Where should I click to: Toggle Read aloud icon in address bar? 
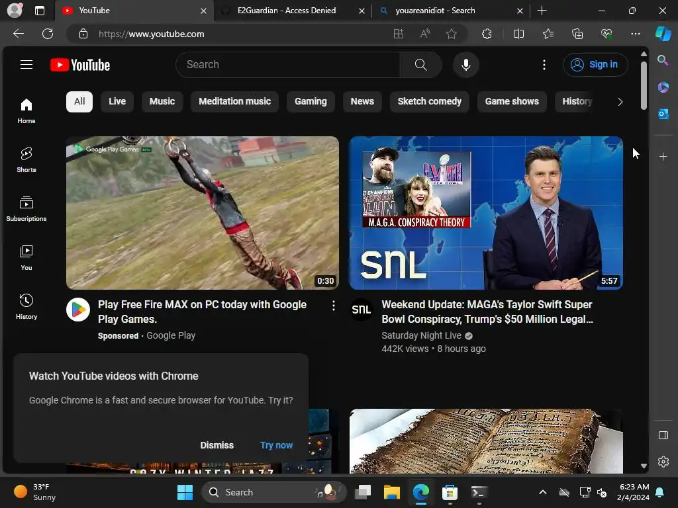[425, 34]
